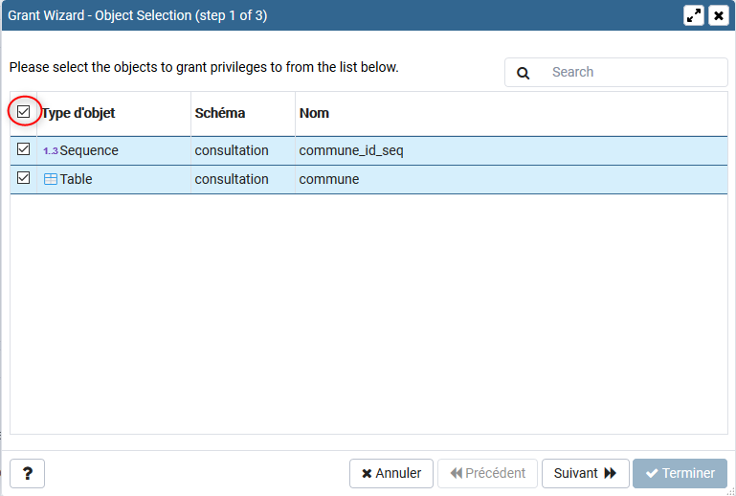Click the Précédent button

(487, 473)
